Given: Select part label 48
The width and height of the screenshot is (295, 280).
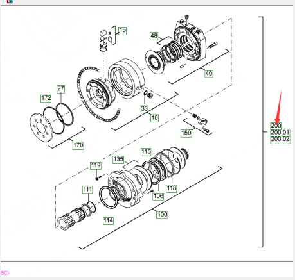Looking at the screenshot, I should point(154,36).
